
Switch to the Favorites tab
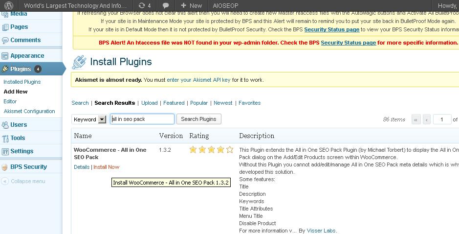point(249,103)
